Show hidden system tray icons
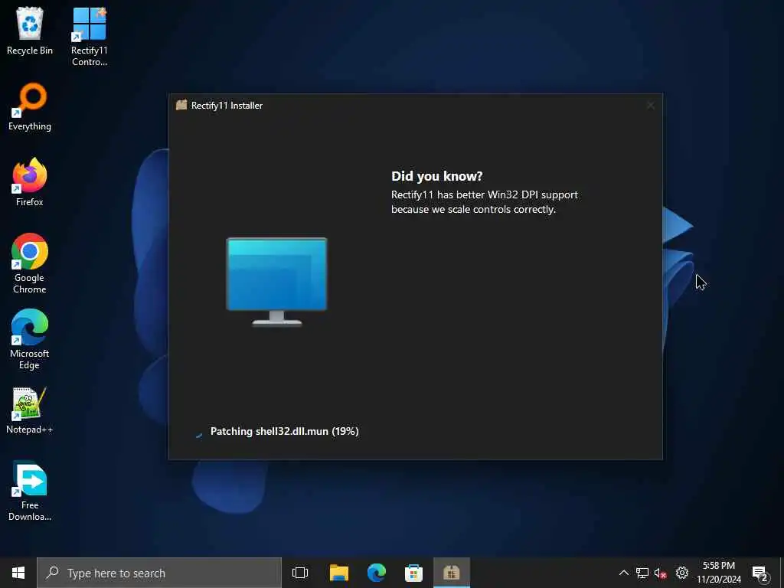 point(623,573)
